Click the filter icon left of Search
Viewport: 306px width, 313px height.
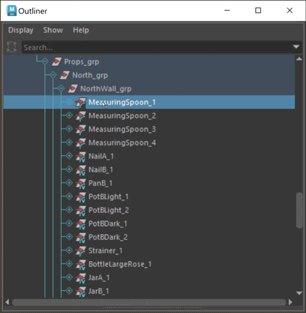11,47
